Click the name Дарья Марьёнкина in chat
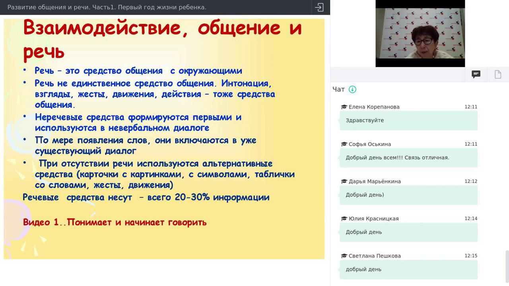The height and width of the screenshot is (286, 509). [375, 182]
